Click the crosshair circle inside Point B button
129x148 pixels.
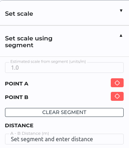click(117, 96)
